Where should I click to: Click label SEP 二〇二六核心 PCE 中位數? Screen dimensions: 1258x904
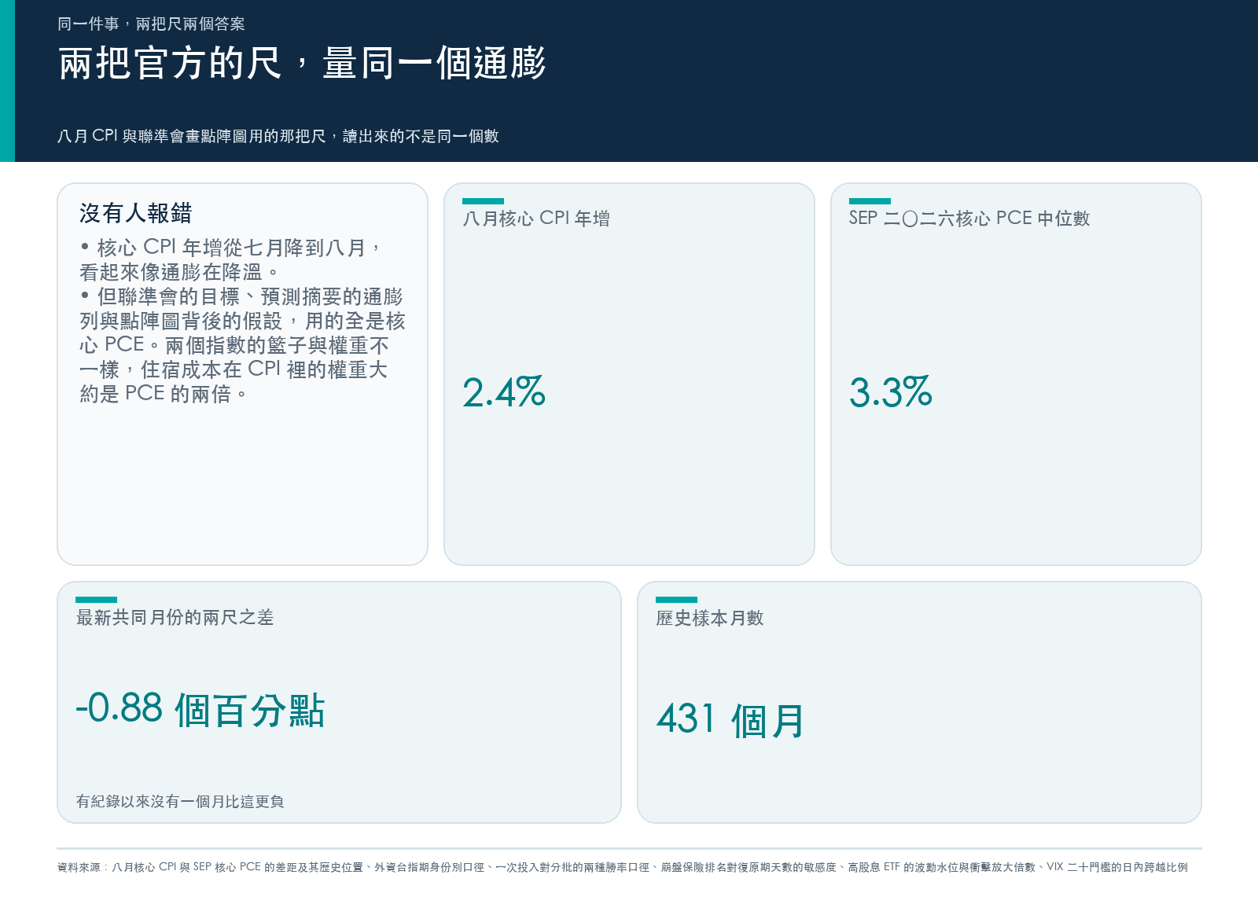[x=969, y=219]
